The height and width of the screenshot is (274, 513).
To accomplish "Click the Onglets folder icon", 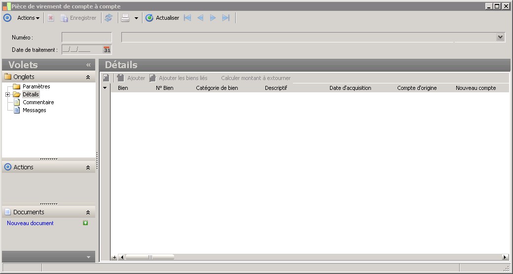I will pyautogui.click(x=8, y=77).
